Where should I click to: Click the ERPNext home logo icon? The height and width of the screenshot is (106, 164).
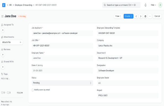click(4, 5)
